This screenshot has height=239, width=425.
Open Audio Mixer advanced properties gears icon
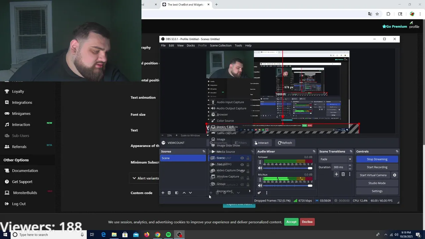click(259, 193)
